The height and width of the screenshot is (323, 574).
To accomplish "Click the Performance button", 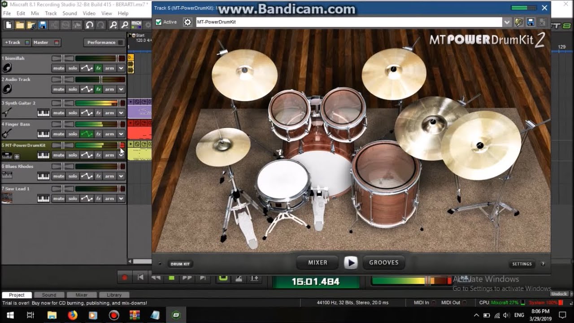I will pyautogui.click(x=104, y=43).
